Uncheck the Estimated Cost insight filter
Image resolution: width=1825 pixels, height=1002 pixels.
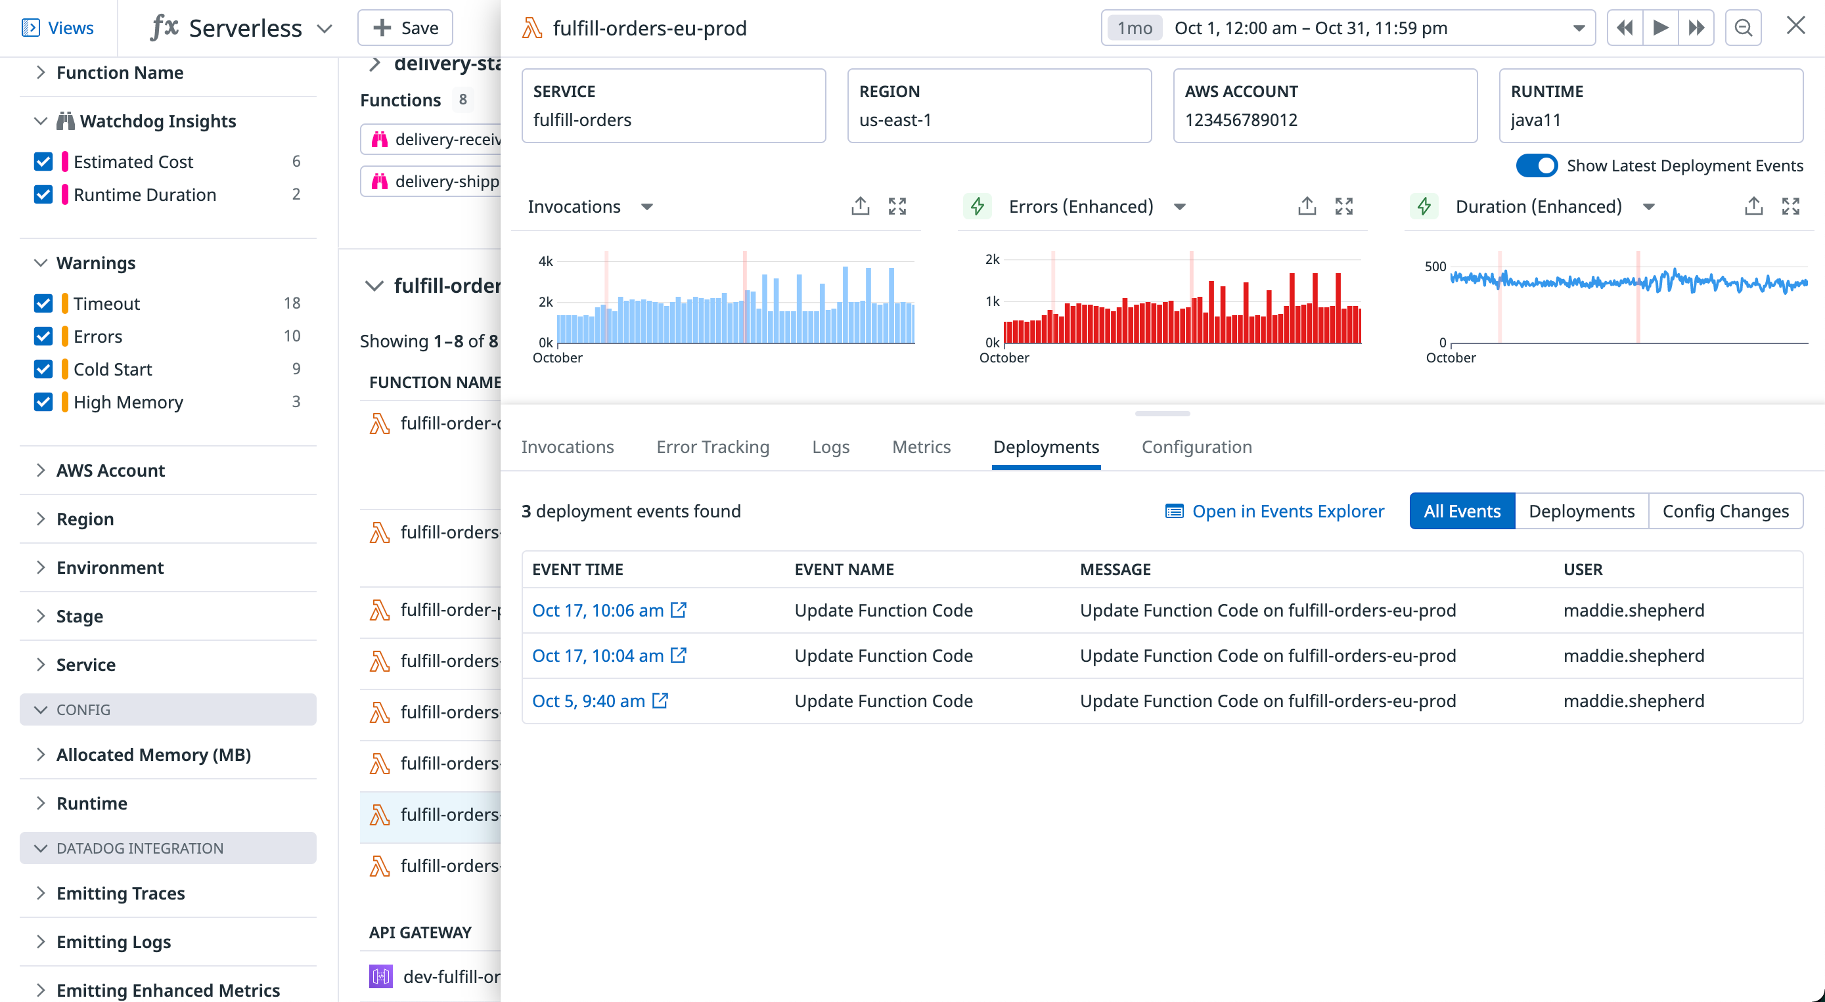(43, 162)
